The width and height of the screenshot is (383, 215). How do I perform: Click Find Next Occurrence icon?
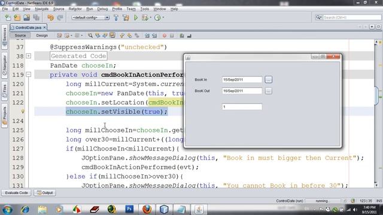tap(105, 36)
